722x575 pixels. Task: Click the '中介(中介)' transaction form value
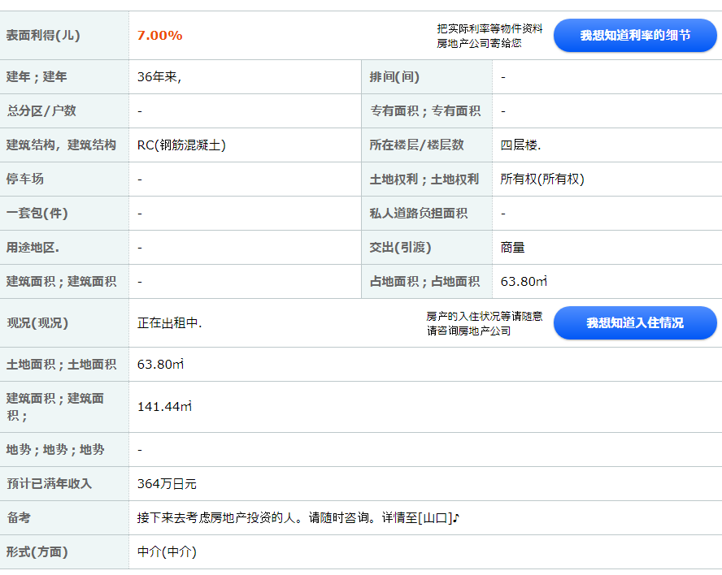[x=167, y=552]
